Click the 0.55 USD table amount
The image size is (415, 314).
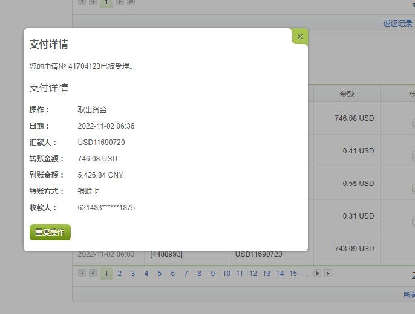358,184
